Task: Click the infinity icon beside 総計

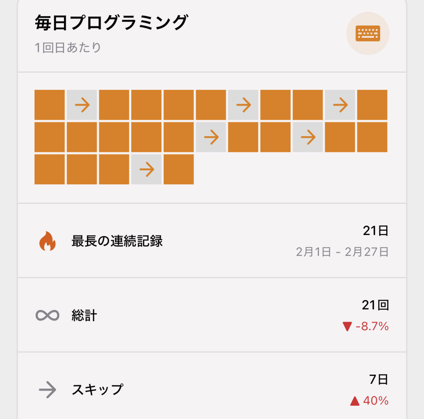Action: pyautogui.click(x=48, y=315)
